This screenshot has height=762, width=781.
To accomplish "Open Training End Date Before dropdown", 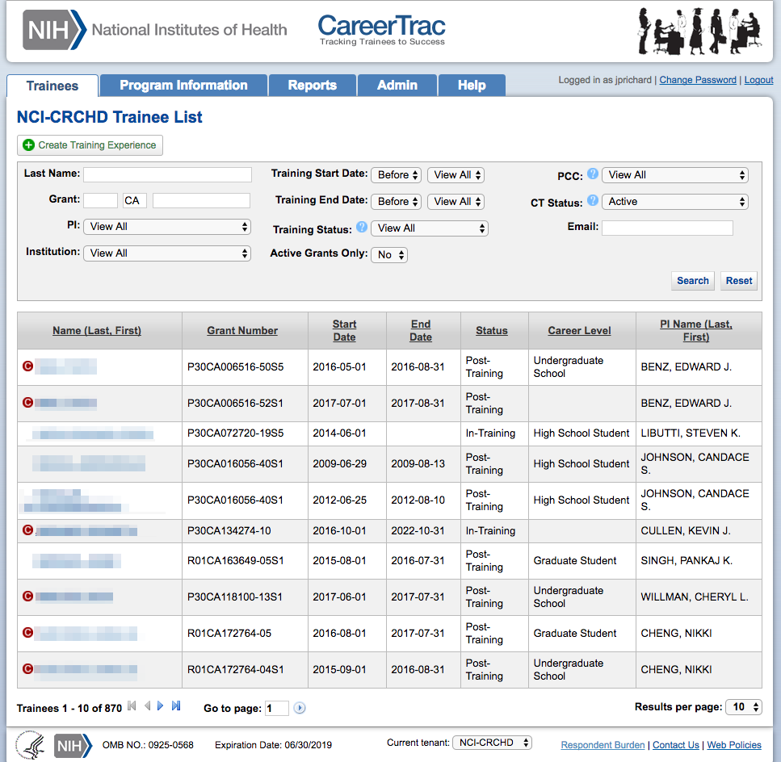I will (397, 202).
